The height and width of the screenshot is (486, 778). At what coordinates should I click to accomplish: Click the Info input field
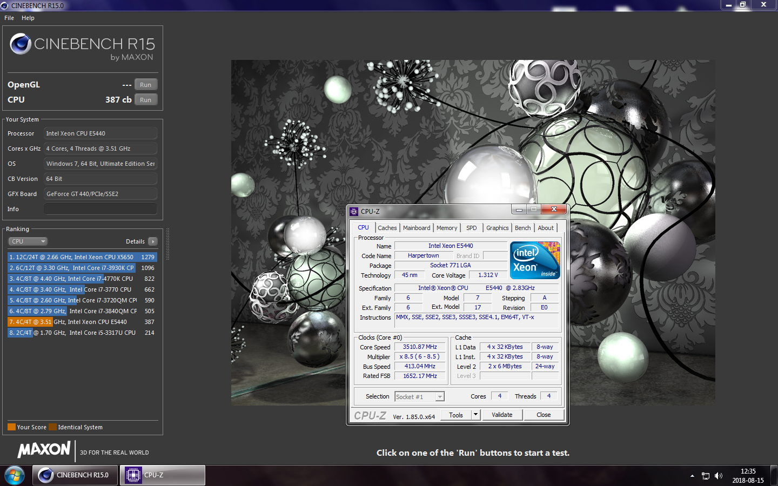click(100, 209)
